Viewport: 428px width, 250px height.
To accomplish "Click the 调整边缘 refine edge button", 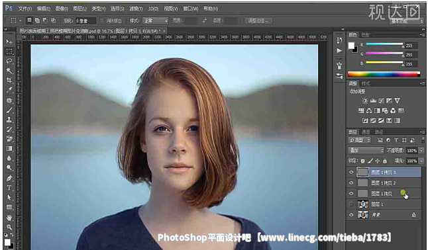I will point(258,21).
